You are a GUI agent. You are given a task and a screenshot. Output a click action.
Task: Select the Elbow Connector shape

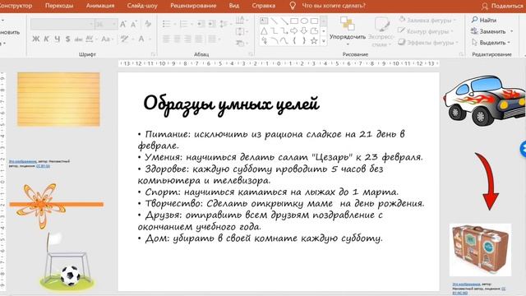point(274,31)
